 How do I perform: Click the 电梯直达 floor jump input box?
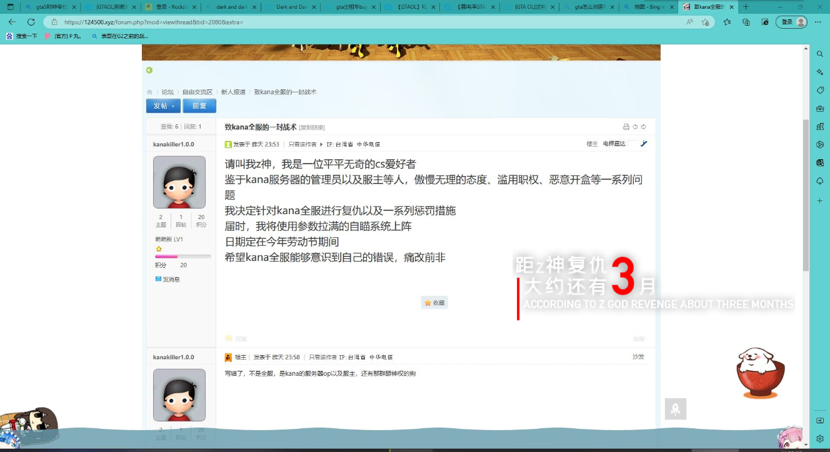click(x=632, y=144)
